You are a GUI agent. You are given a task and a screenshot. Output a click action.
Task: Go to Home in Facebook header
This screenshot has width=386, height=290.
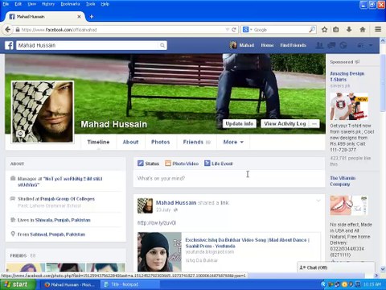(267, 45)
